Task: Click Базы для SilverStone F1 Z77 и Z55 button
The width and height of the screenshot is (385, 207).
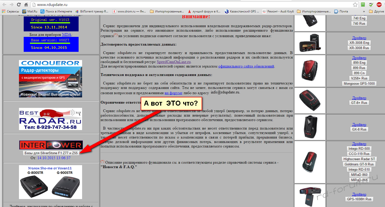Action: (51, 153)
